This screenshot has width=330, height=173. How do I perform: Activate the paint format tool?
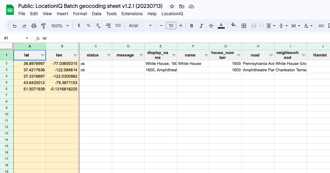[x=44, y=26]
